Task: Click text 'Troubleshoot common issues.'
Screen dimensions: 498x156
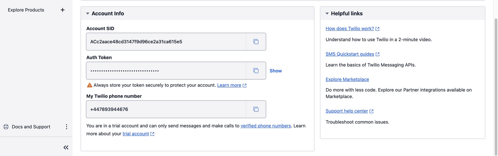Action: tap(357, 122)
